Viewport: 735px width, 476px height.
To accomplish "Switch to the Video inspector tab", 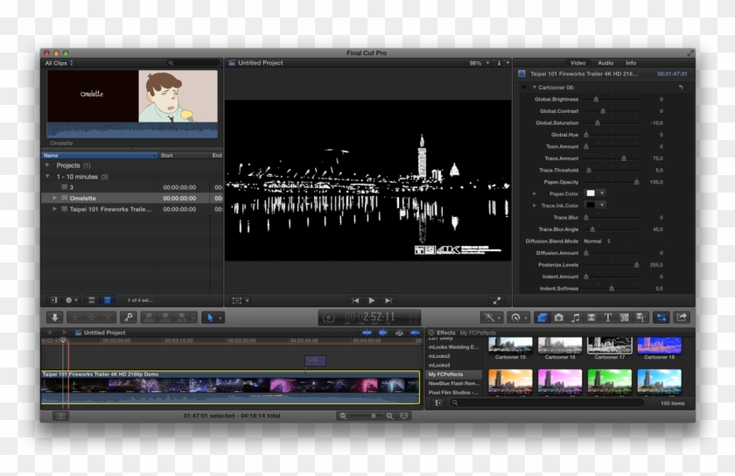I will tap(577, 63).
